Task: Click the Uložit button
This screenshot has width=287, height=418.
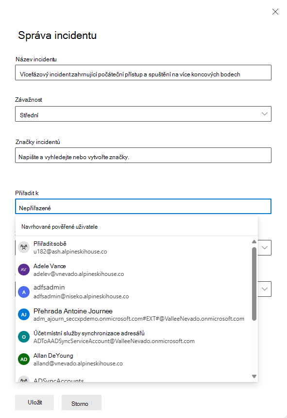Action: click(34, 402)
